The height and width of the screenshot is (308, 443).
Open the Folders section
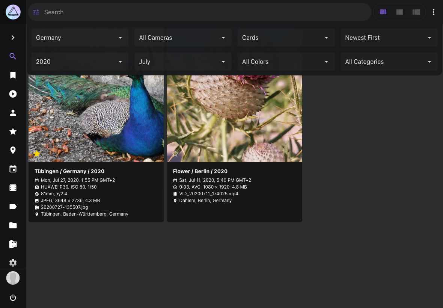pos(13,225)
